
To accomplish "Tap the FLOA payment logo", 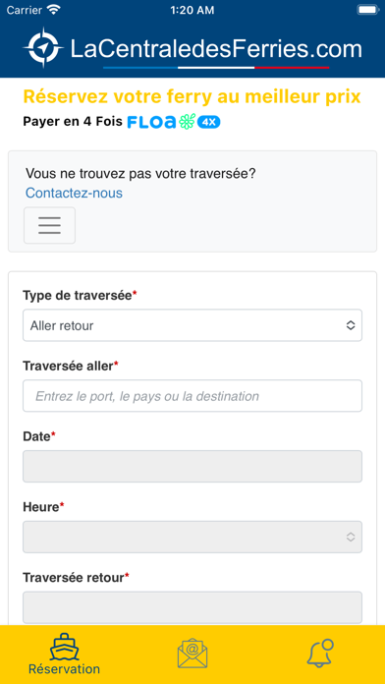I will [x=151, y=122].
